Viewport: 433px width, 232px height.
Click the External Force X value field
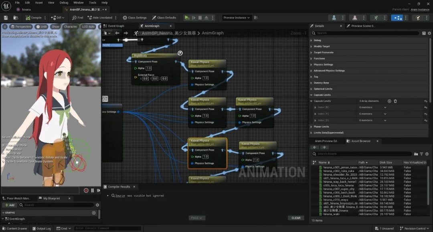(x=145, y=79)
